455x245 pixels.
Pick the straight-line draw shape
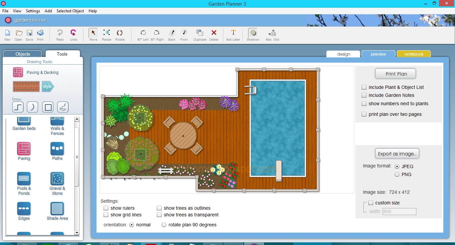[18, 107]
